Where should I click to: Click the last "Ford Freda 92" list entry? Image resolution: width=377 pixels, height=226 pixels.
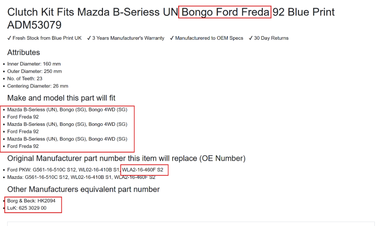23,146
